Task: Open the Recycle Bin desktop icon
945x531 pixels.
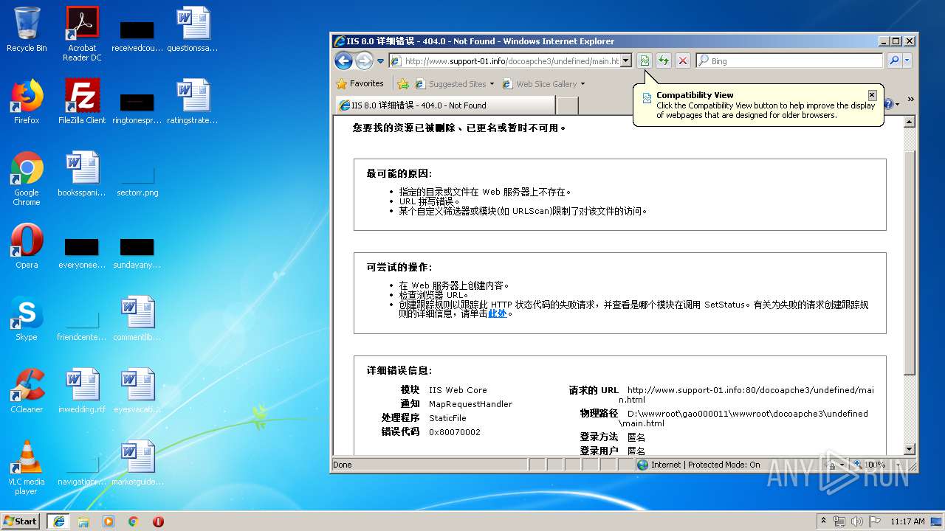Action: click(27, 29)
